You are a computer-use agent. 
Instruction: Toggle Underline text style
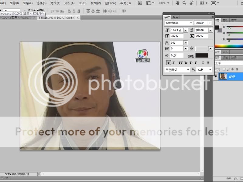click(x=203, y=63)
